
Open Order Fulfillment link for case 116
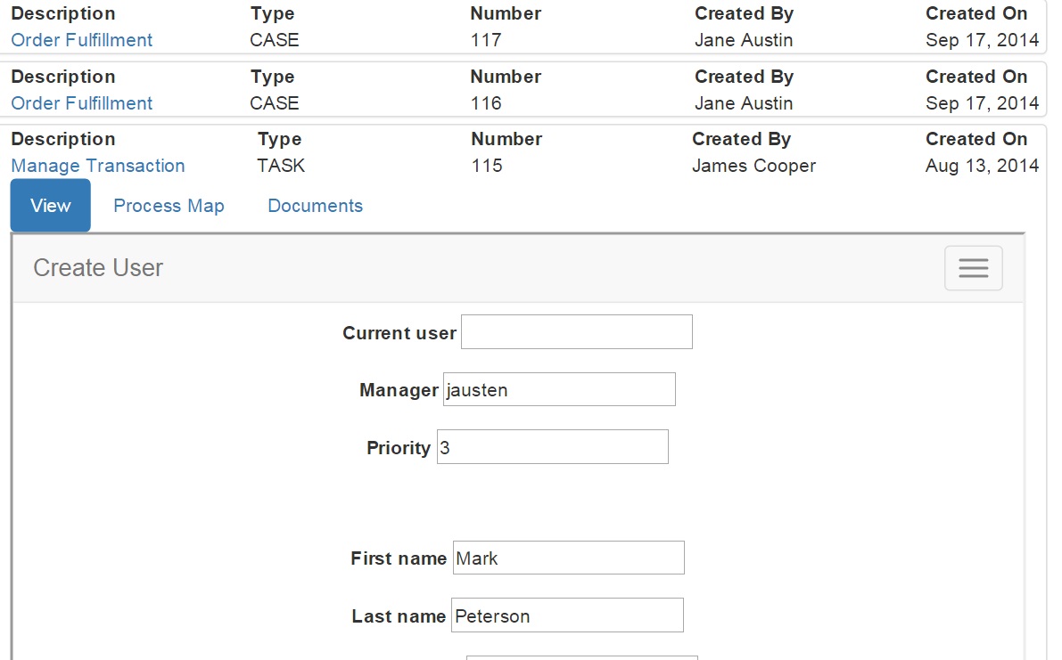click(x=81, y=103)
